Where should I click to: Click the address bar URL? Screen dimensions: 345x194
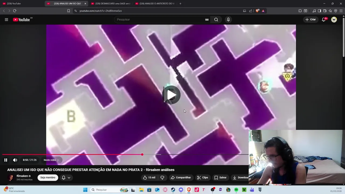point(101,11)
